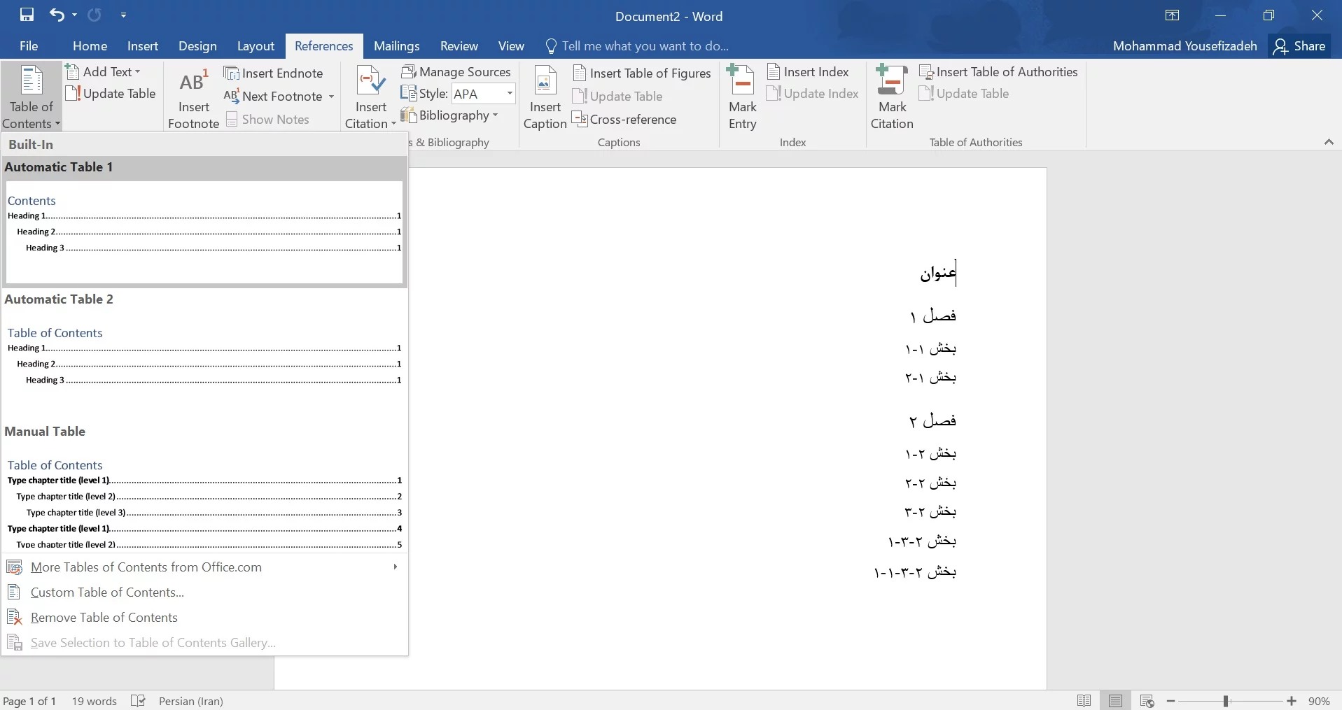
Task: Click the Undo arrow icon
Action: 57,15
